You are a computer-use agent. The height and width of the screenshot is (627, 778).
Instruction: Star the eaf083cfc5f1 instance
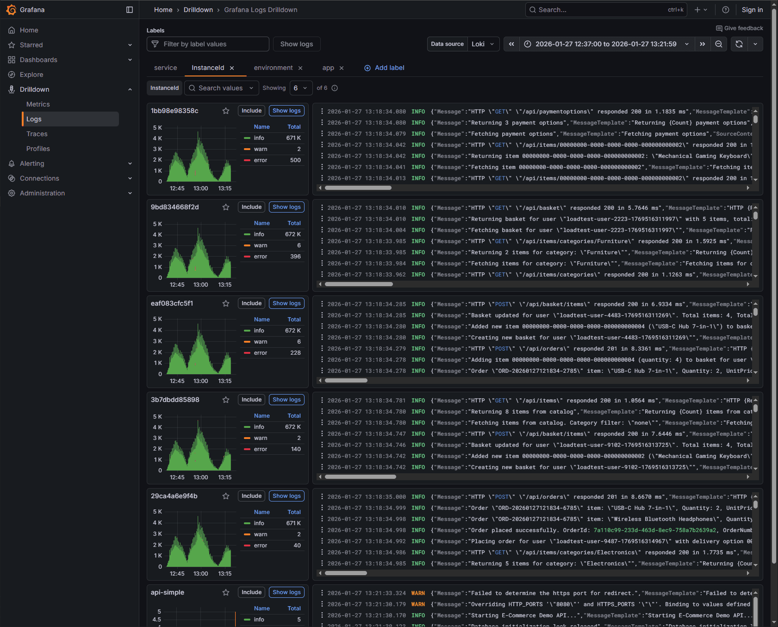coord(225,303)
